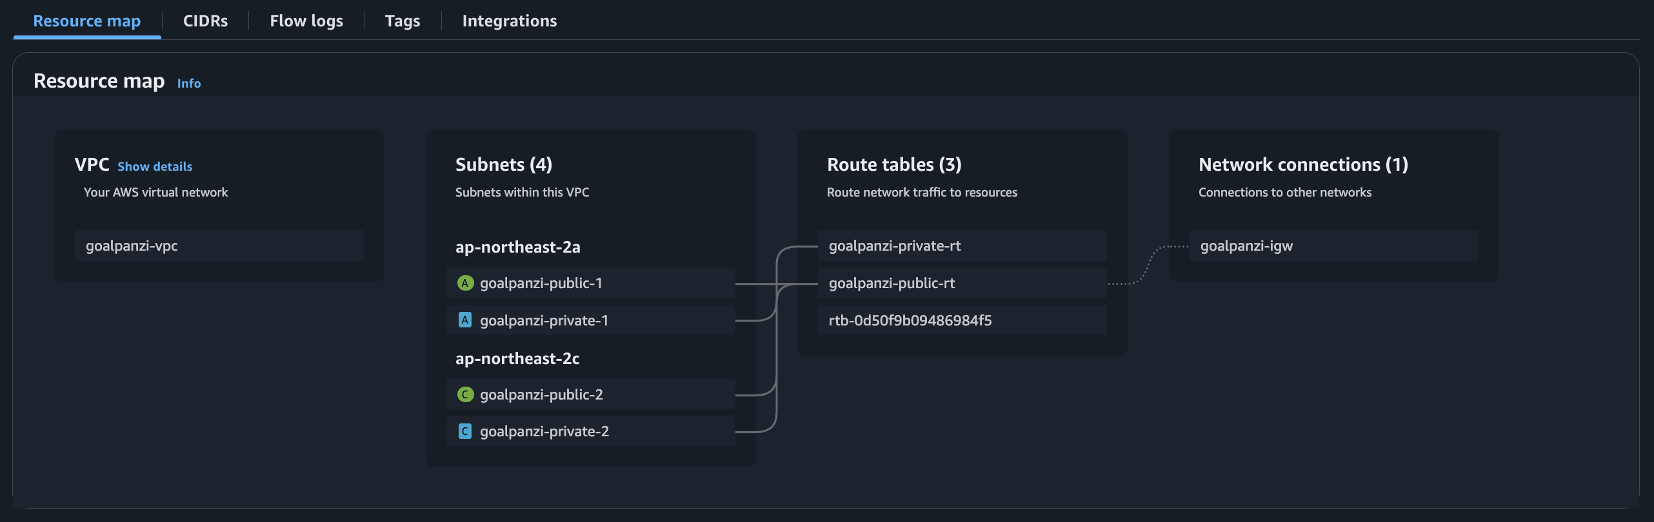
Task: Select route table rtb-0d50f9b09486984f5
Action: 962,320
